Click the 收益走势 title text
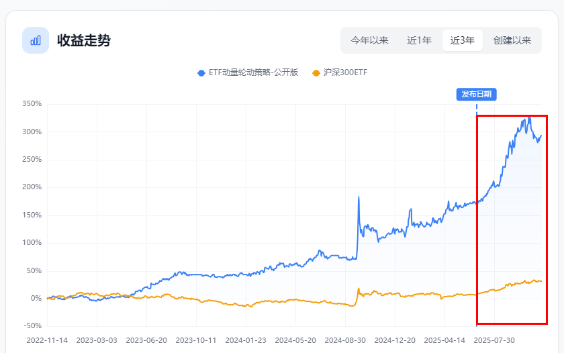564x353 pixels. tap(84, 40)
